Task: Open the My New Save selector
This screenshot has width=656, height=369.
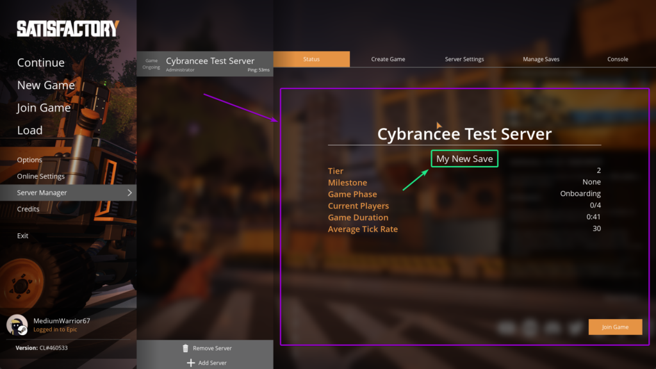Action: (464, 158)
